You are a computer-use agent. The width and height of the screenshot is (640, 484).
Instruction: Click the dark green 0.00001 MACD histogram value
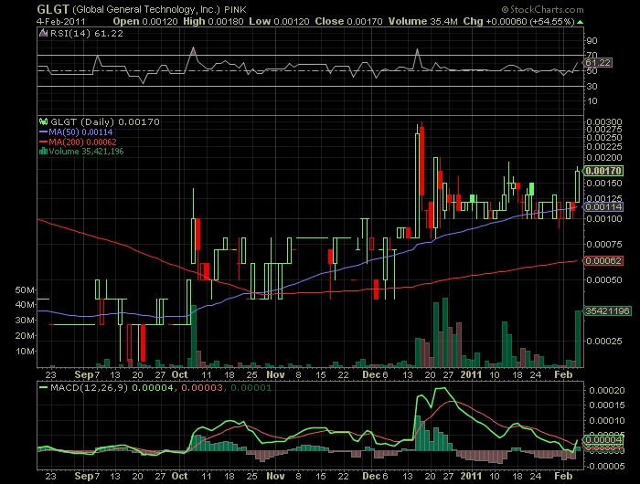coord(251,387)
